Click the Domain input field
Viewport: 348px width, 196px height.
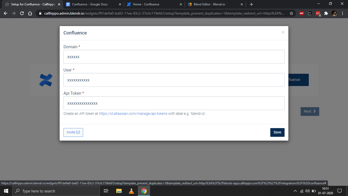pos(174,57)
